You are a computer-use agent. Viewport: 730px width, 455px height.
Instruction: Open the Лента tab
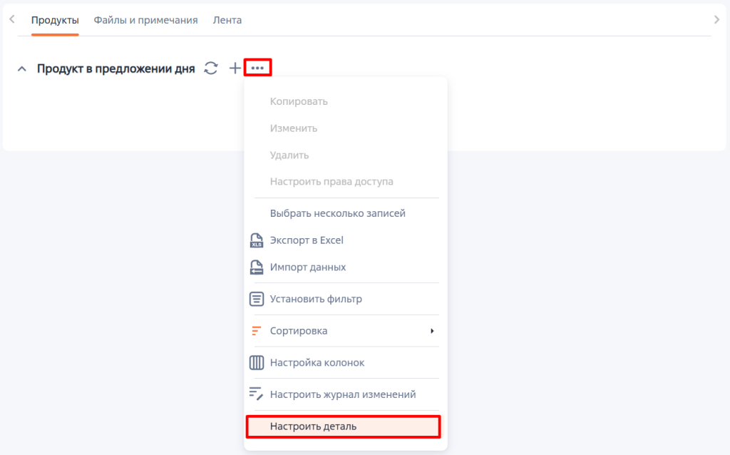[227, 21]
